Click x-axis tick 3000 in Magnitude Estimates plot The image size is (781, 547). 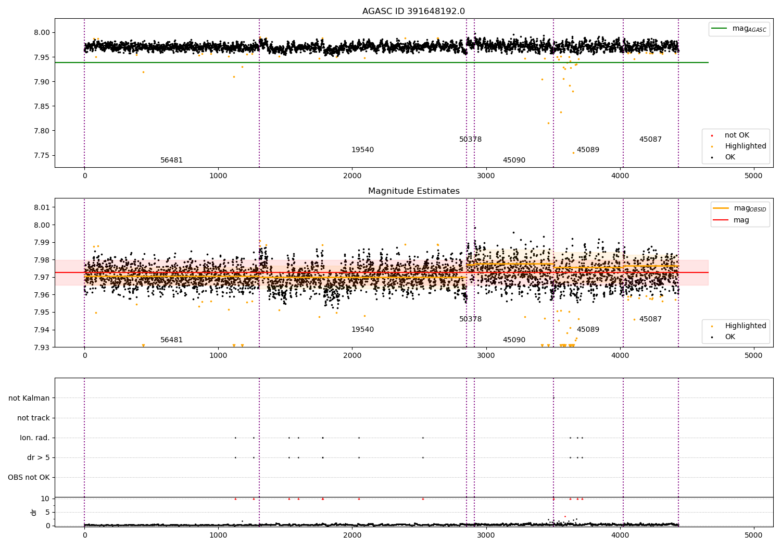pos(486,356)
